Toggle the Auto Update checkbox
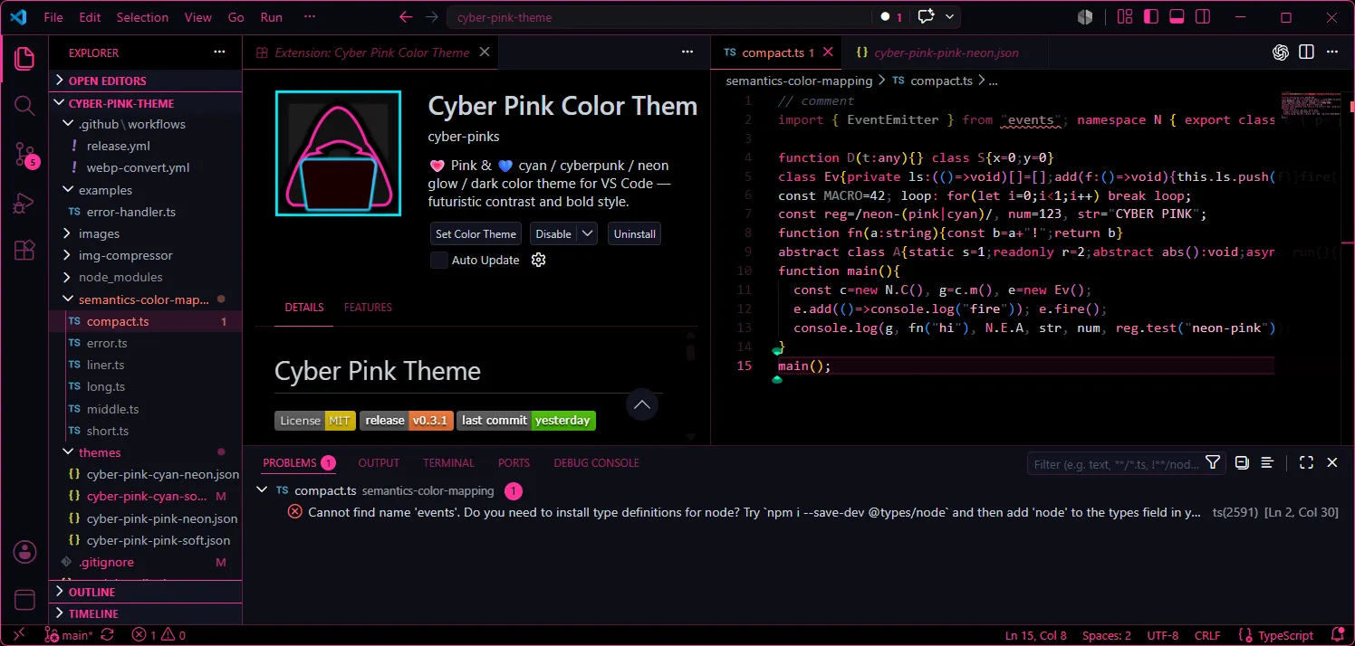The height and width of the screenshot is (646, 1355). (x=439, y=260)
